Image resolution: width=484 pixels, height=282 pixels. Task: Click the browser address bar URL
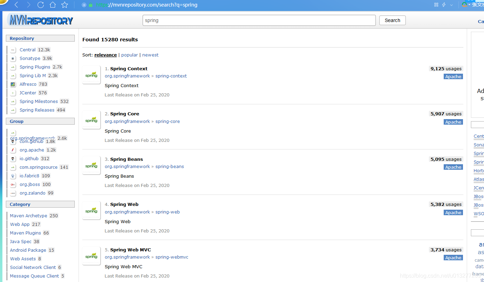coord(146,5)
